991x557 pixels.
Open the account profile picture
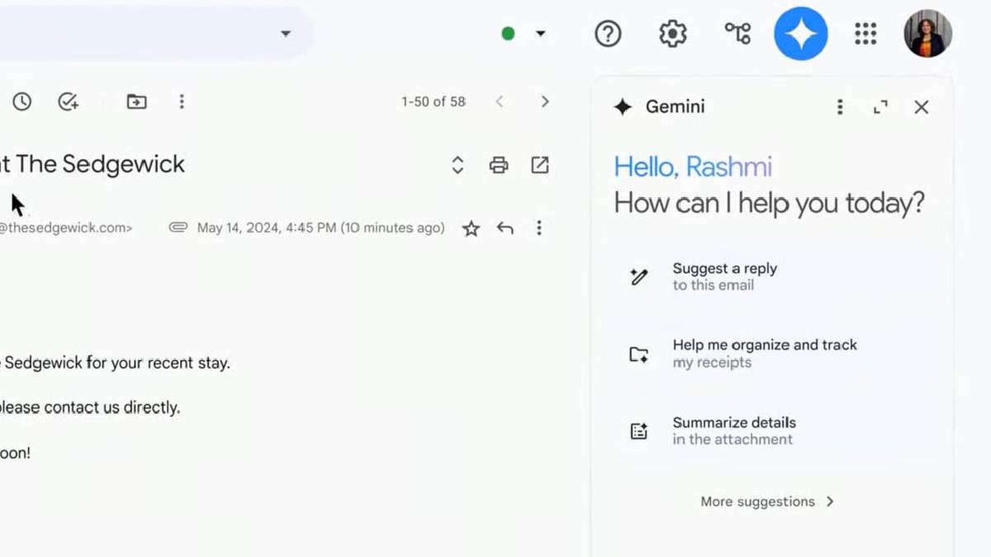pos(928,34)
